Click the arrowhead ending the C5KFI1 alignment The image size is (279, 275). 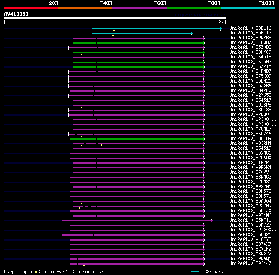(212, 221)
